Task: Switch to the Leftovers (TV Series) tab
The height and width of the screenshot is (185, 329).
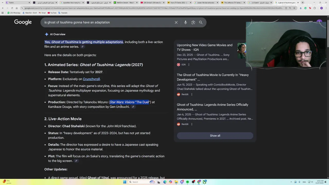Action: [233, 3]
